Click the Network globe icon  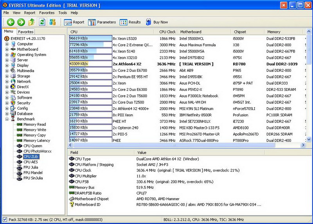13,81
